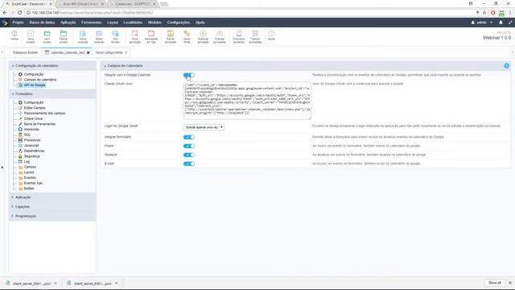This screenshot has height=290, width=515.
Task: Open the Projeto menu
Action: pos(18,23)
